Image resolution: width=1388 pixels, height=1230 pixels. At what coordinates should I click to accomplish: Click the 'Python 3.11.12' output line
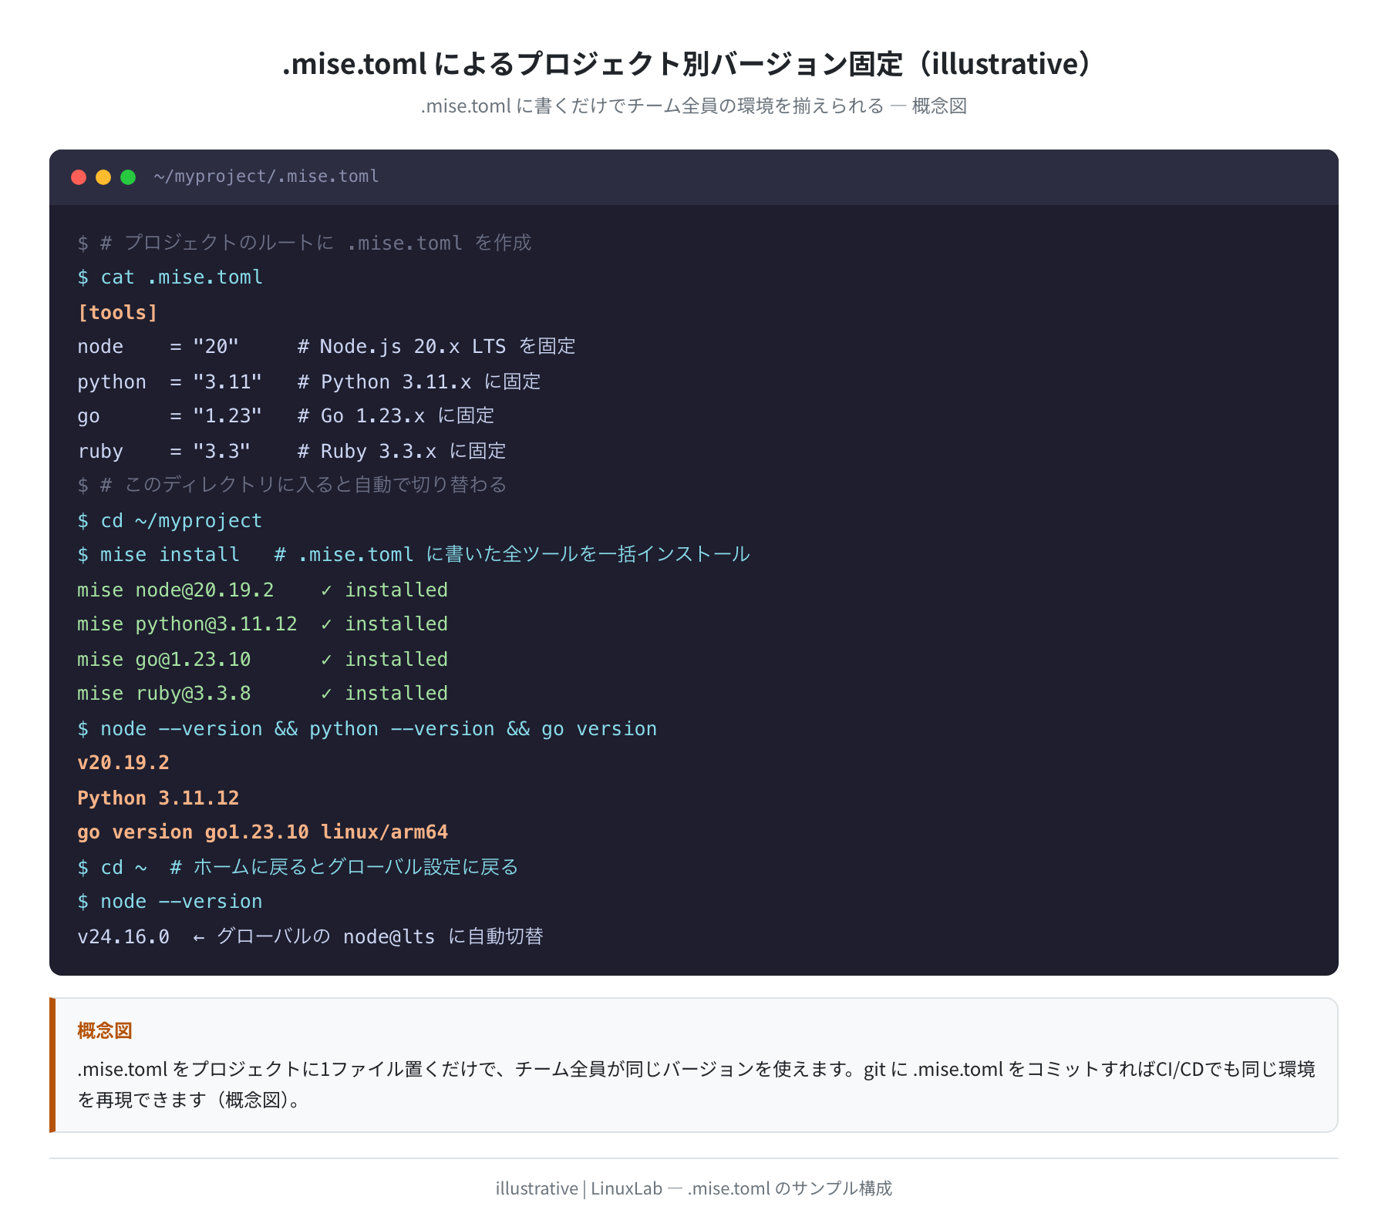[x=158, y=798]
